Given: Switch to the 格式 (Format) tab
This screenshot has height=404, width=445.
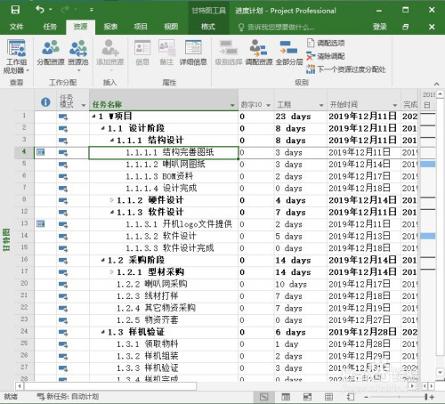Looking at the screenshot, I should pyautogui.click(x=207, y=27).
